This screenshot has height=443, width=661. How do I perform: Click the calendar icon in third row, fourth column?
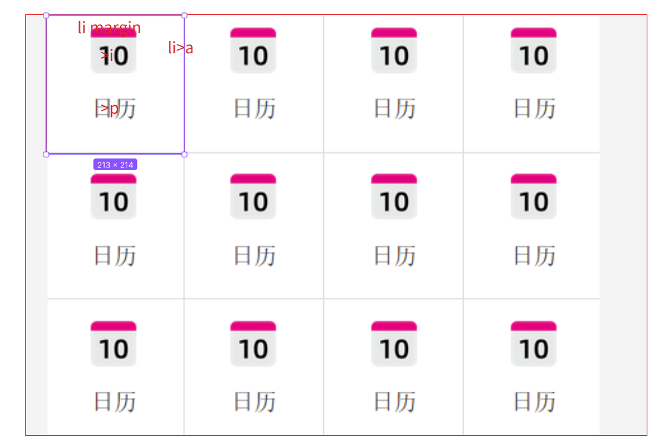coord(534,344)
